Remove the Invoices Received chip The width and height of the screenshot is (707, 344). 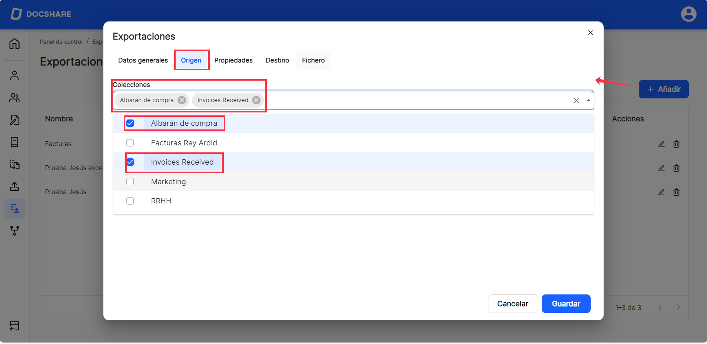click(256, 100)
